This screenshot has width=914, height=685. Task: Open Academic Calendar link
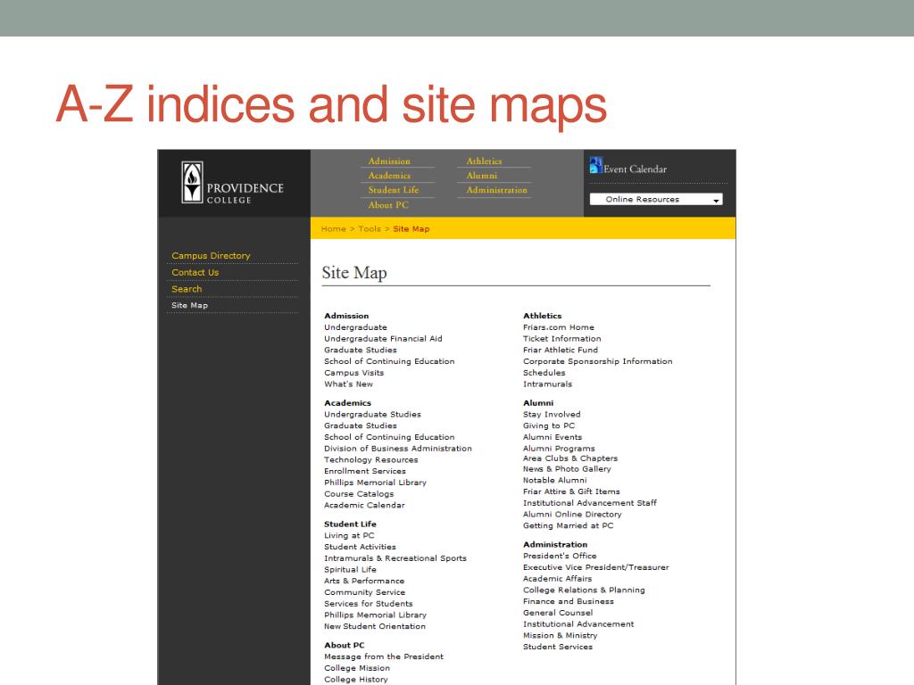364,505
